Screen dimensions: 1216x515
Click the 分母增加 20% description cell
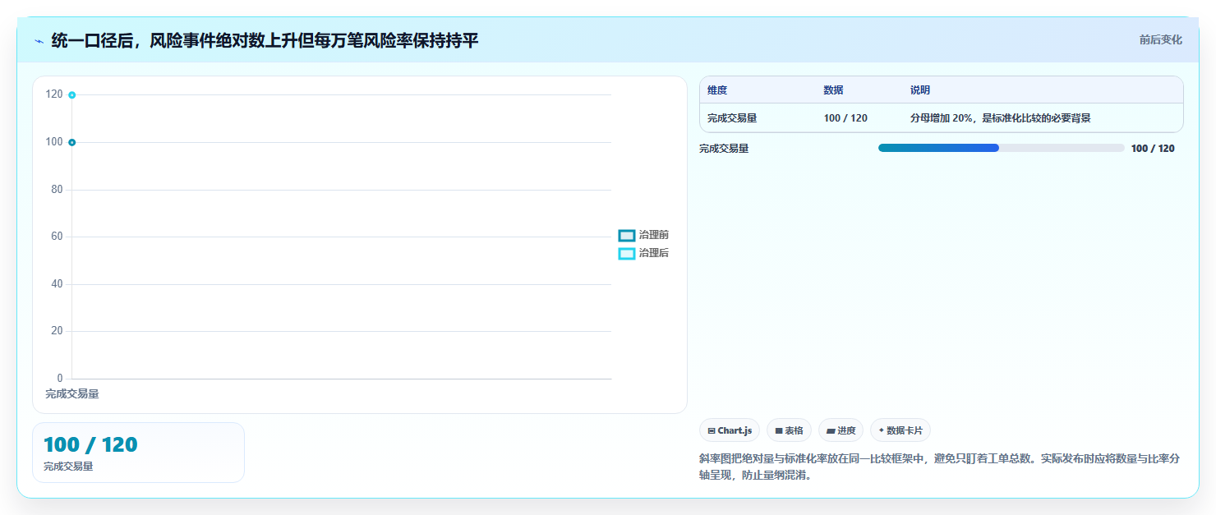[x=1001, y=118]
